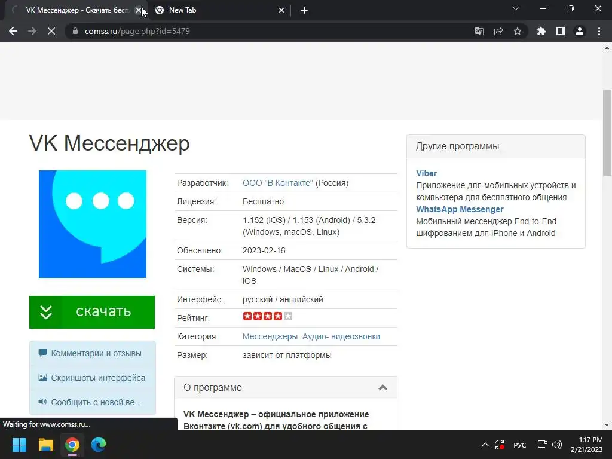Open the Chrome three-dot menu
Image resolution: width=612 pixels, height=459 pixels.
[x=599, y=31]
